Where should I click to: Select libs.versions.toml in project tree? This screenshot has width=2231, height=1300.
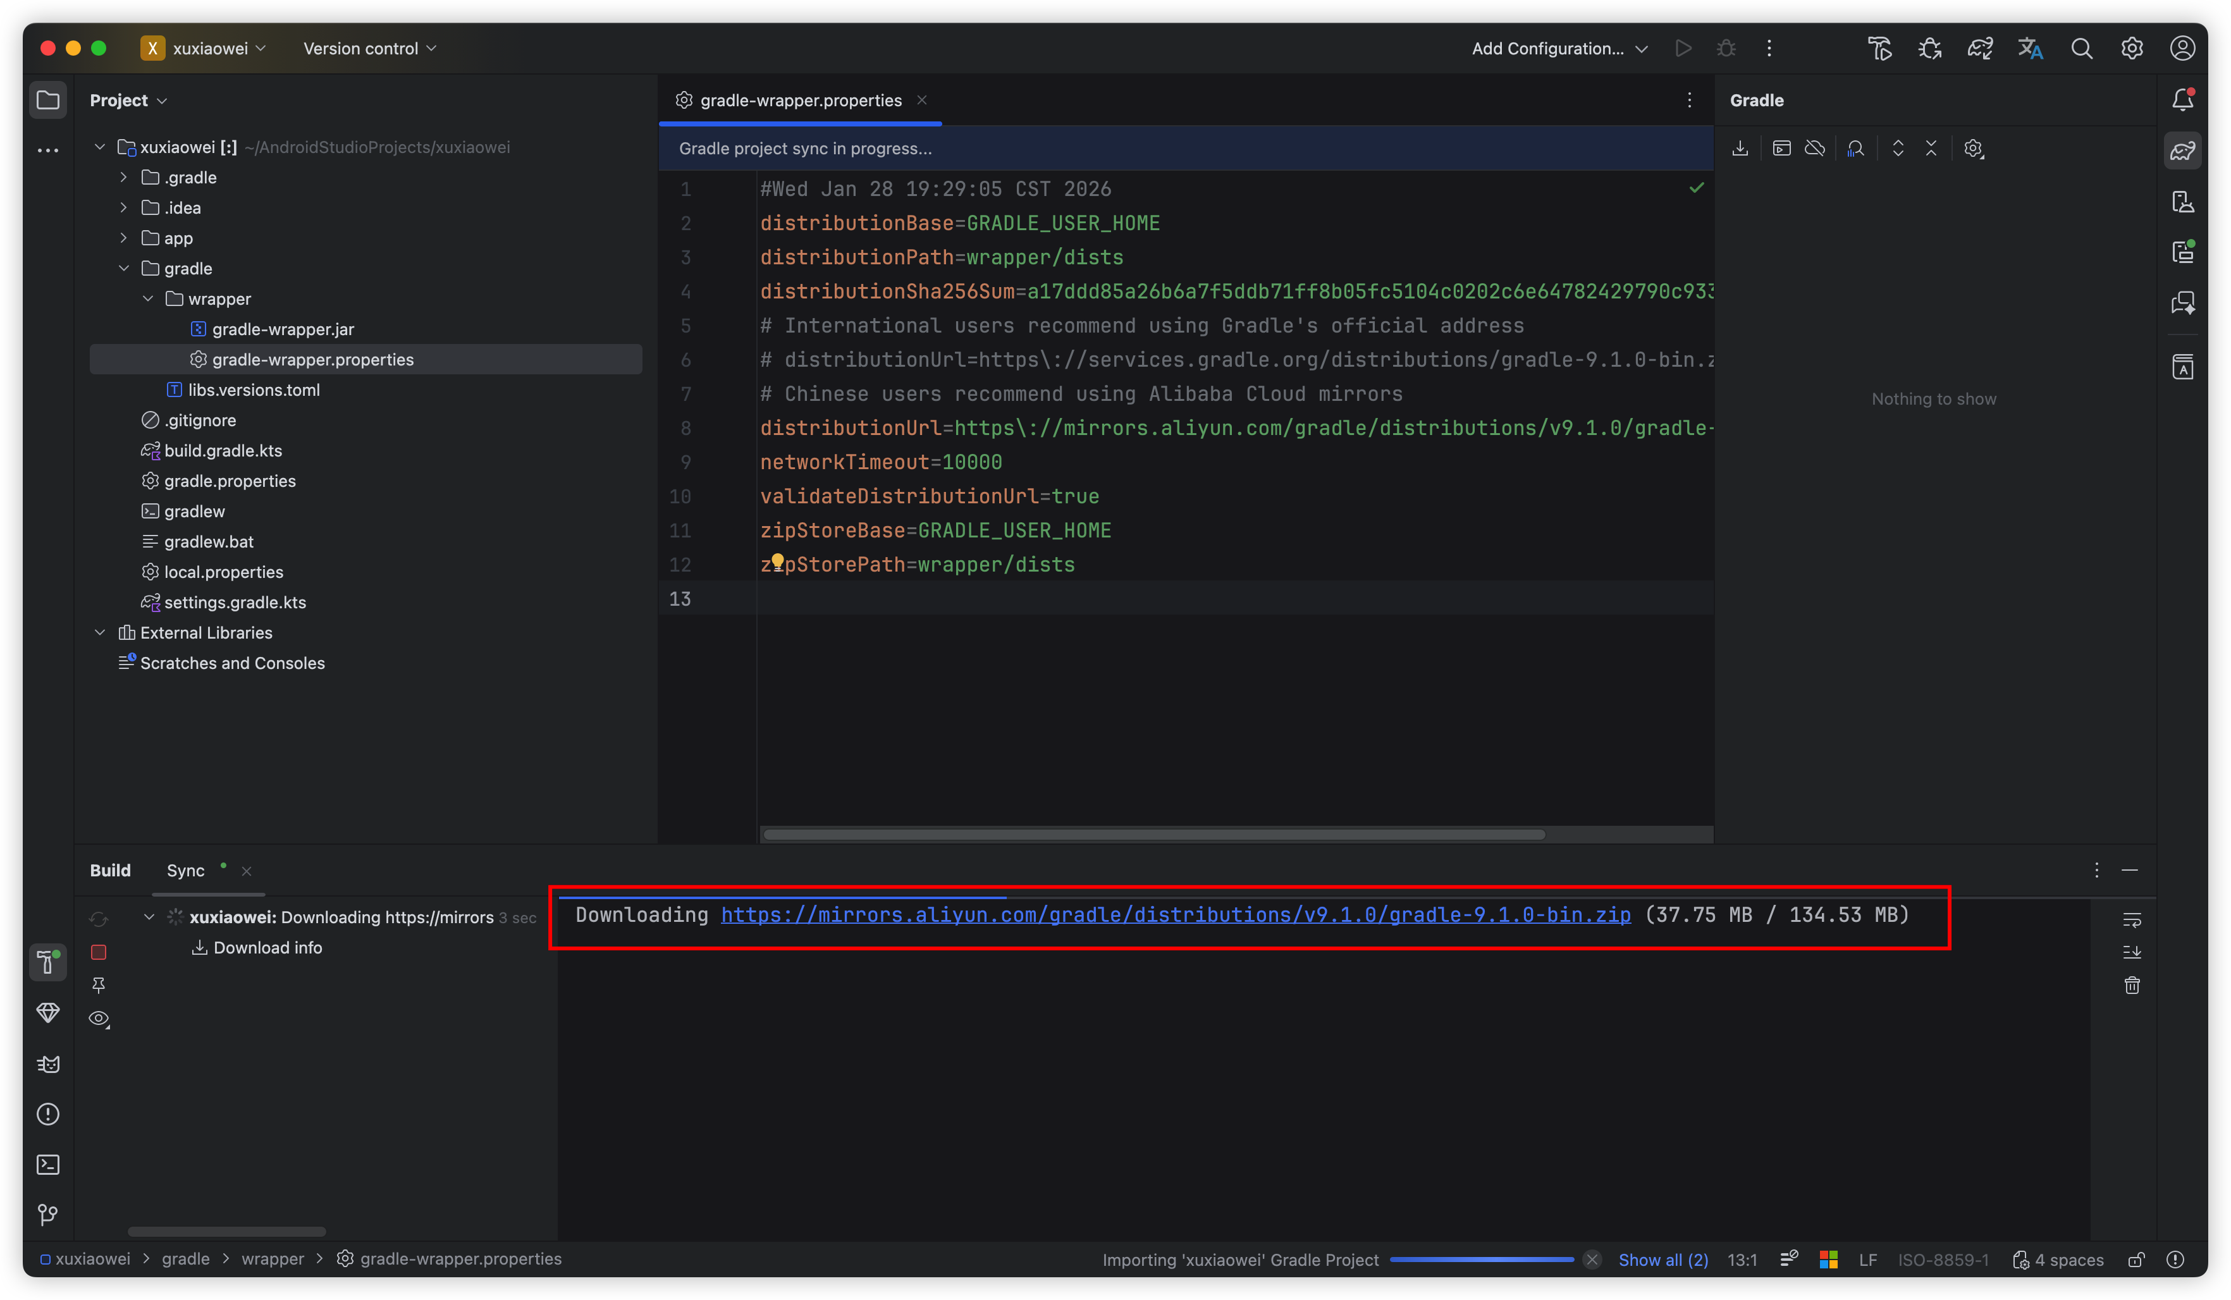pos(253,390)
